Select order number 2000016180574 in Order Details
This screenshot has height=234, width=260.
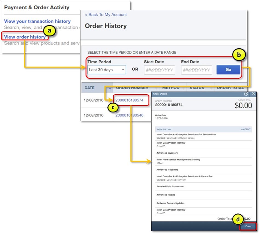[x=169, y=105]
